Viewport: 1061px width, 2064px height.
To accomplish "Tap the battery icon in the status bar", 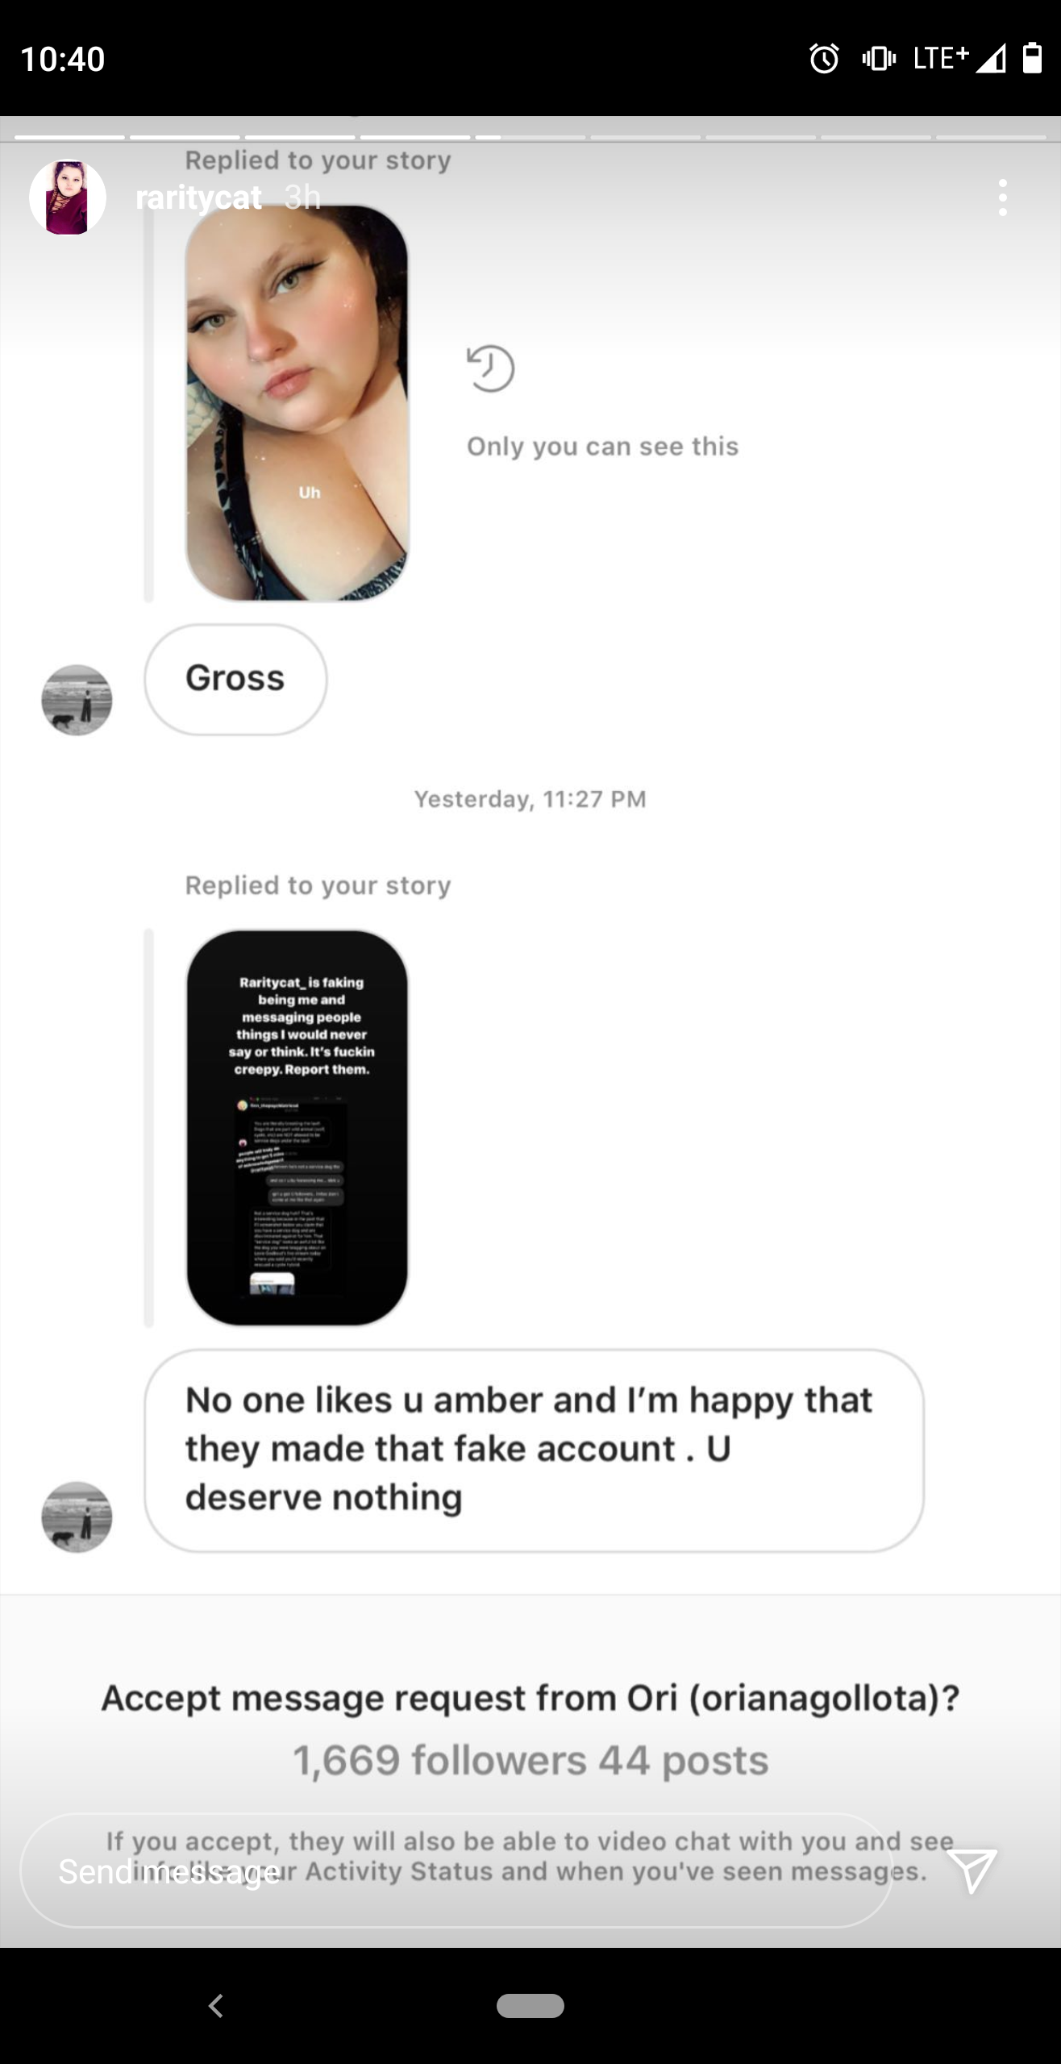I will [1032, 58].
